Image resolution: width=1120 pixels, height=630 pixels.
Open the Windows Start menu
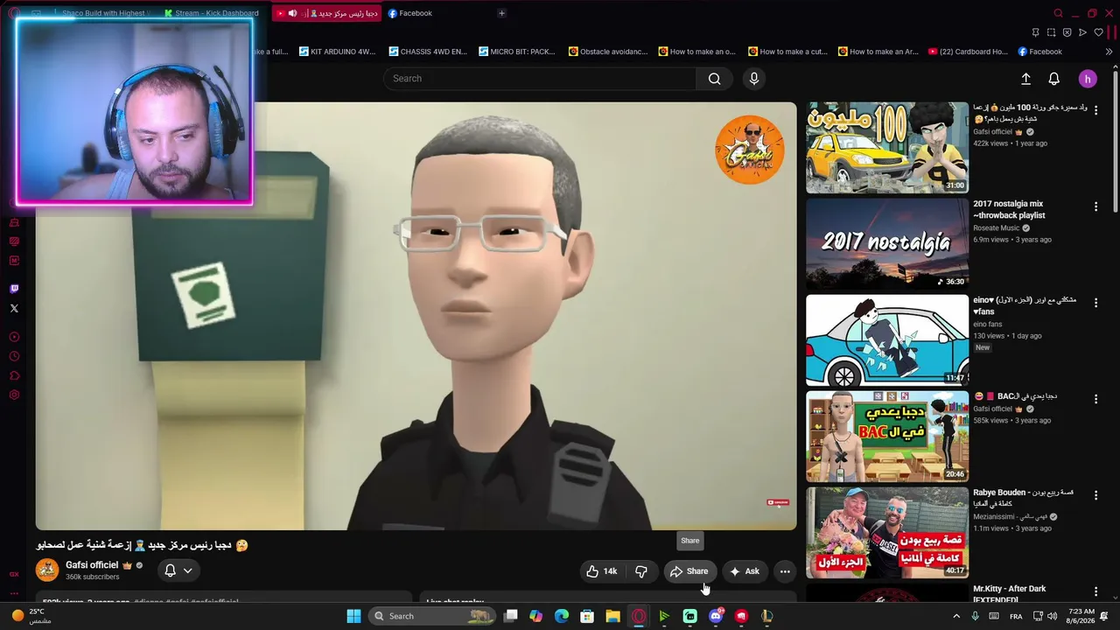353,616
